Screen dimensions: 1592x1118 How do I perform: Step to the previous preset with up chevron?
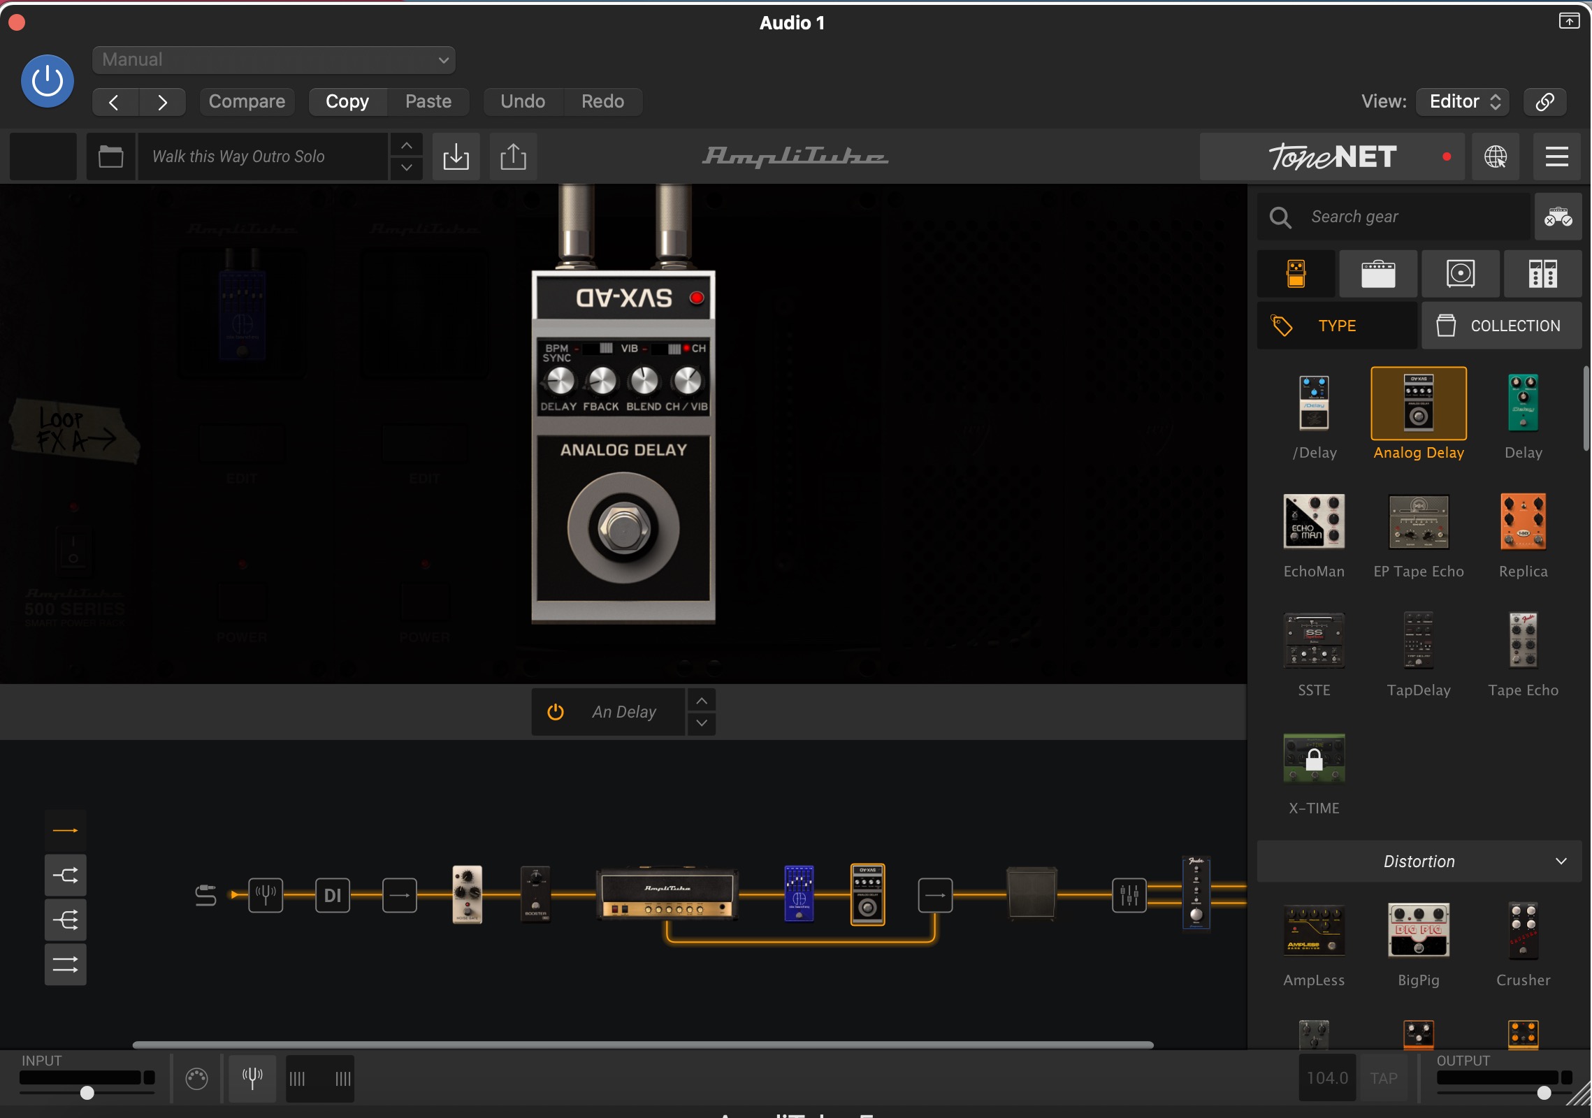click(407, 145)
